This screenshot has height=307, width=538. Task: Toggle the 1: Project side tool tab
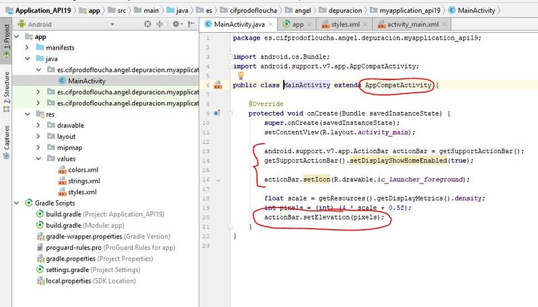click(x=6, y=41)
